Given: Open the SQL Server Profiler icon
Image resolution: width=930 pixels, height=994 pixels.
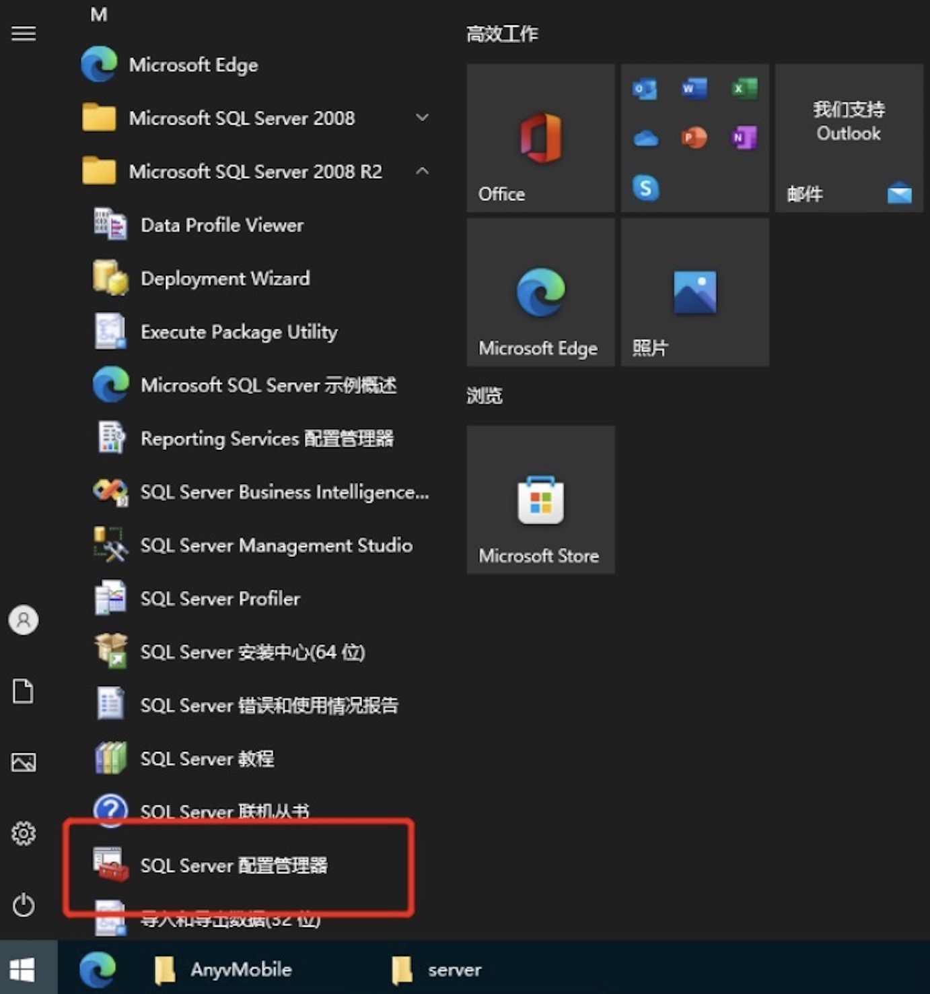Looking at the screenshot, I should pos(110,598).
